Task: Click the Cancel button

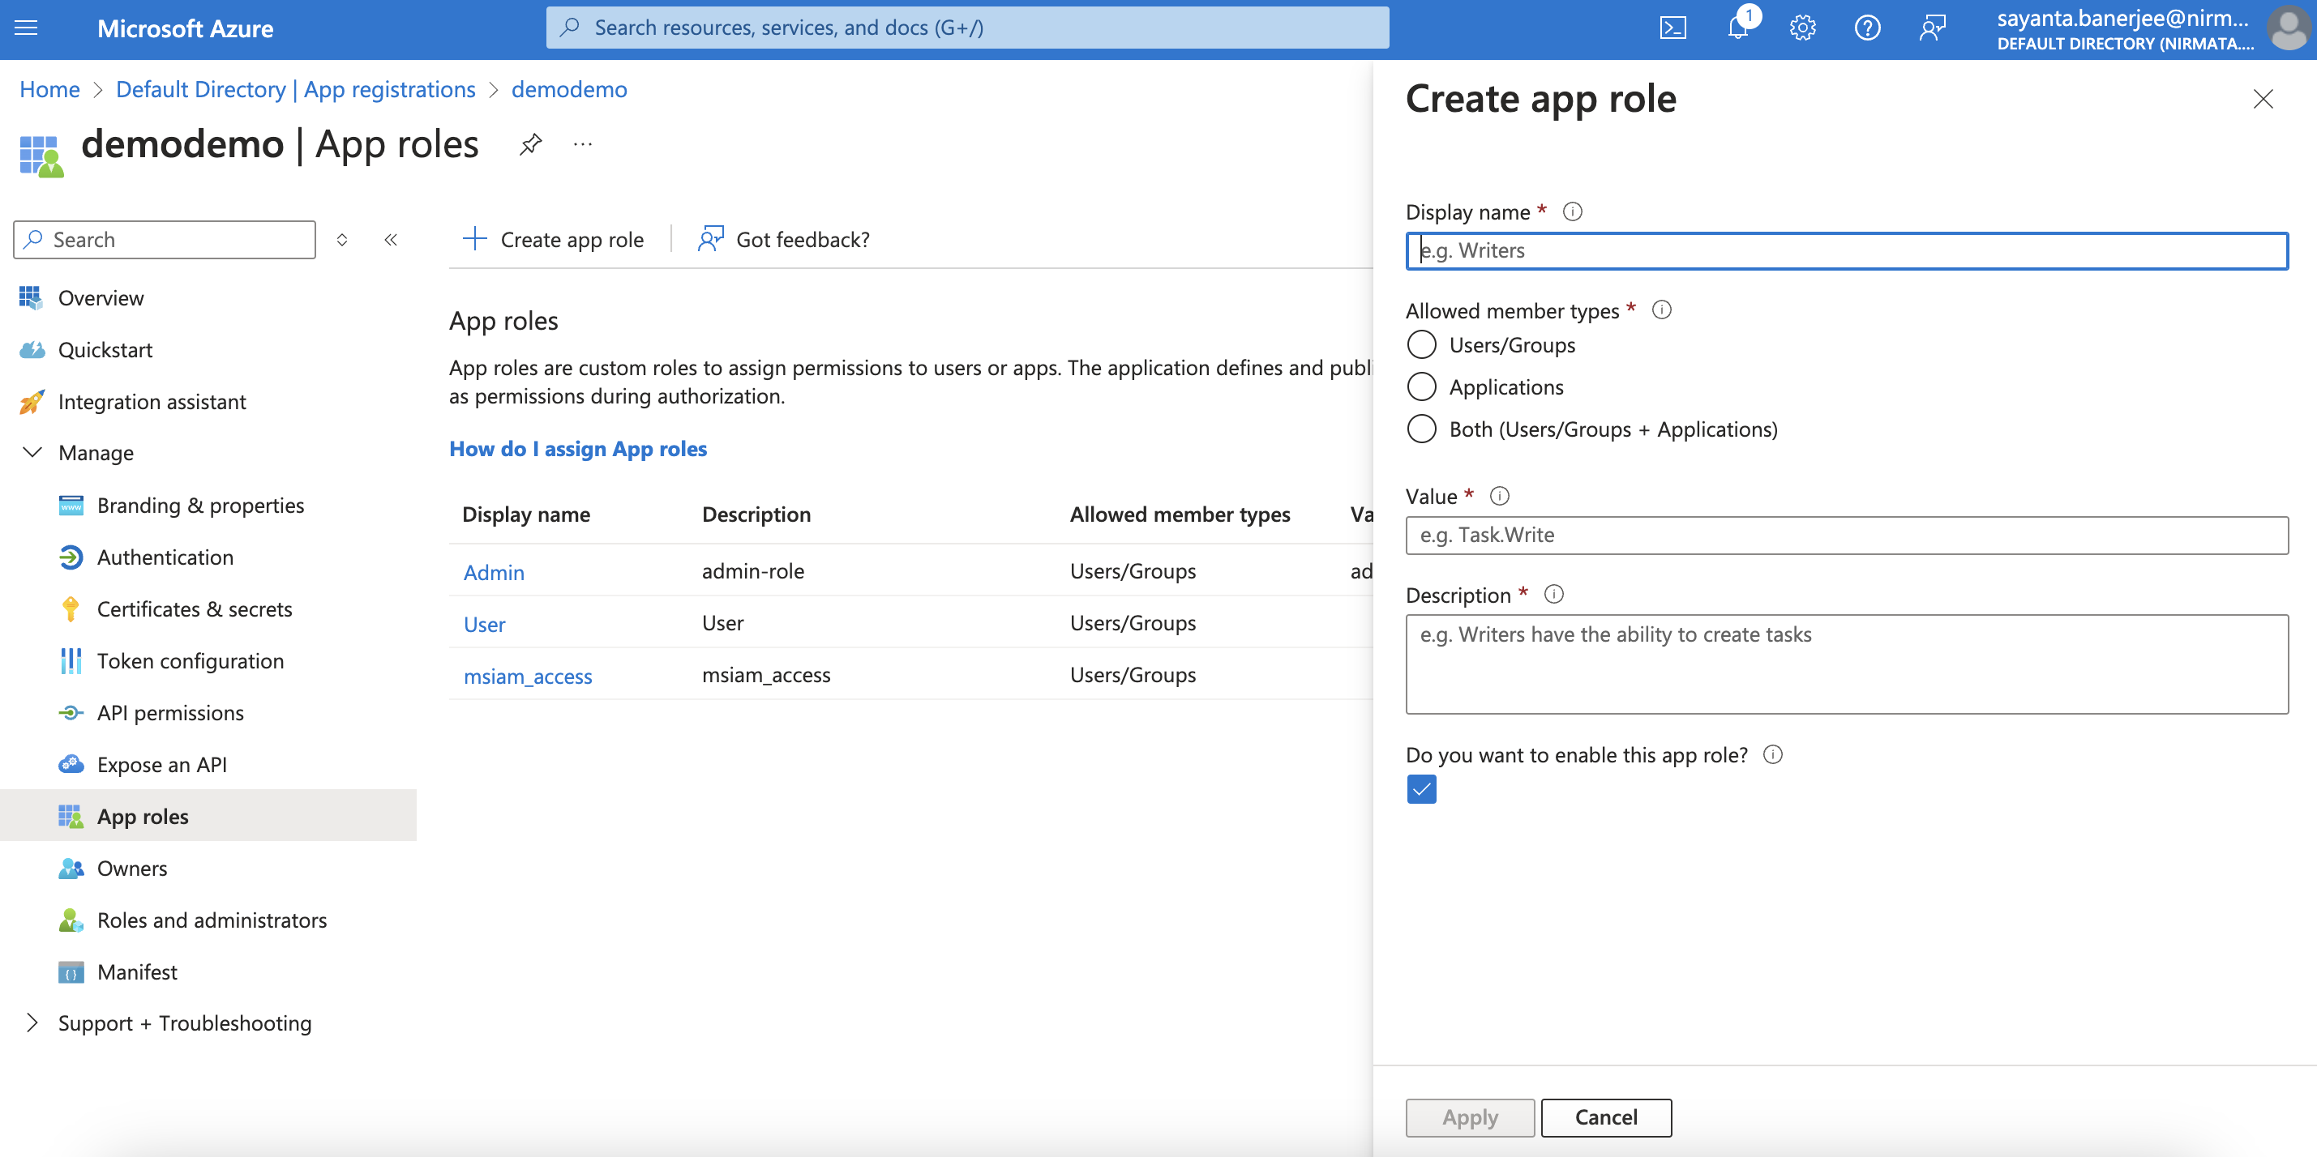Action: (1605, 1117)
